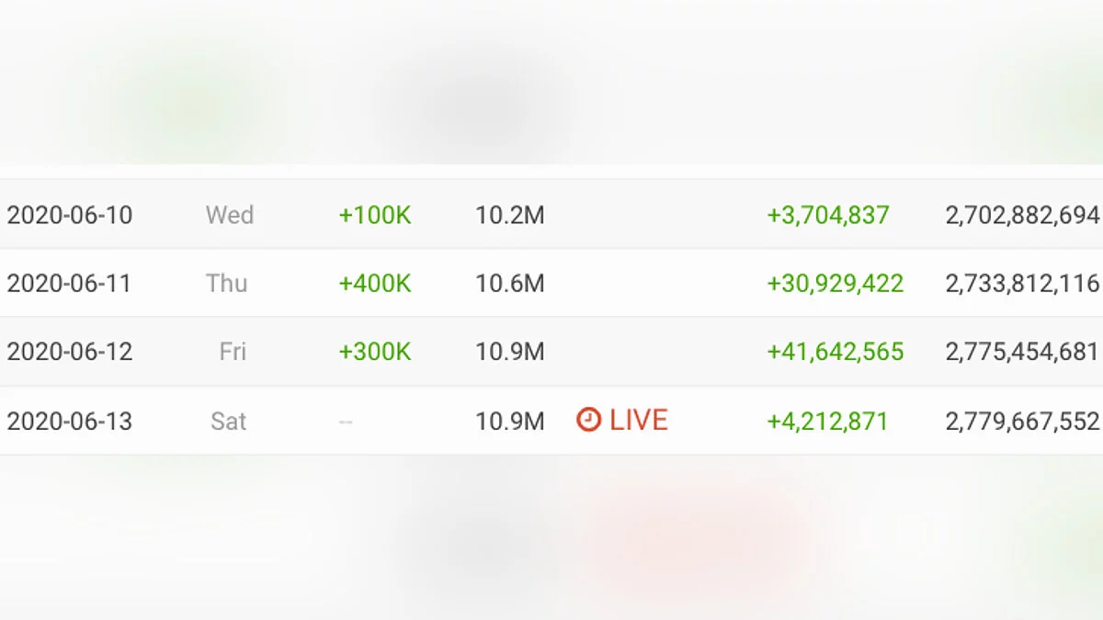Select total views 2,775,454,681

pyautogui.click(x=1022, y=352)
